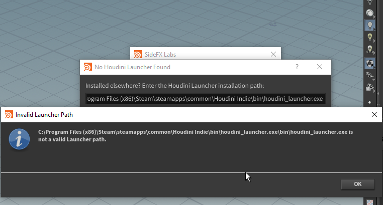Close the SideFX Labs window
The width and height of the screenshot is (383, 205).
click(x=273, y=54)
